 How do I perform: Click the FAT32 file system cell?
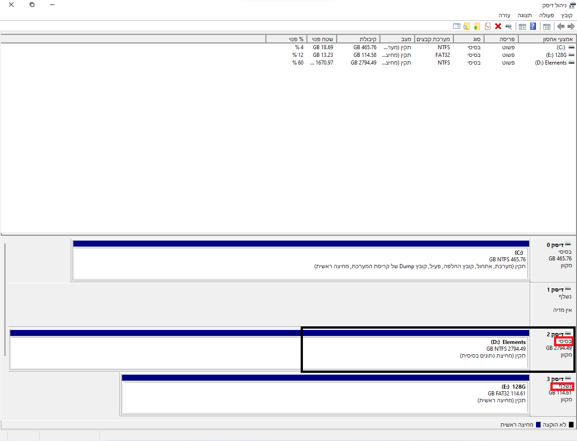(443, 55)
